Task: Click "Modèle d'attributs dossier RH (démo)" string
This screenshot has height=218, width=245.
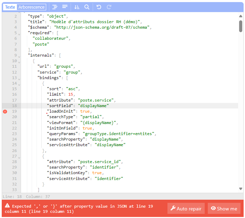Action: pos(94,22)
